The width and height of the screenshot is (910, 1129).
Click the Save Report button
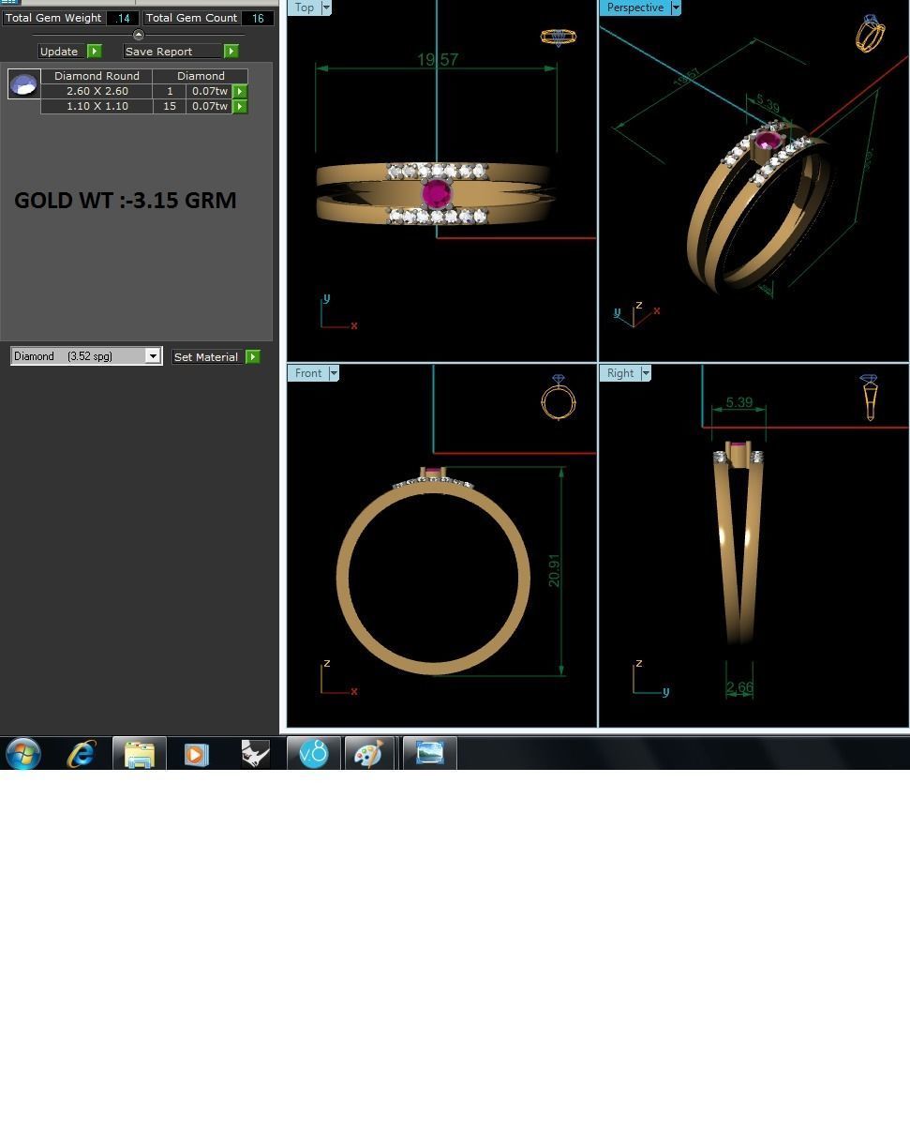point(173,51)
